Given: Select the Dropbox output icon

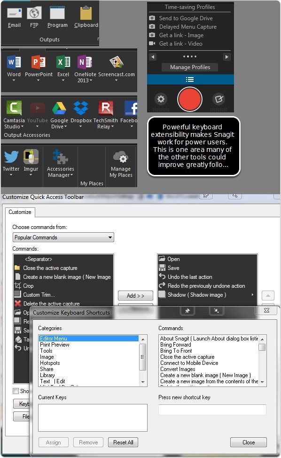Looking at the screenshot, I should coord(81,108).
